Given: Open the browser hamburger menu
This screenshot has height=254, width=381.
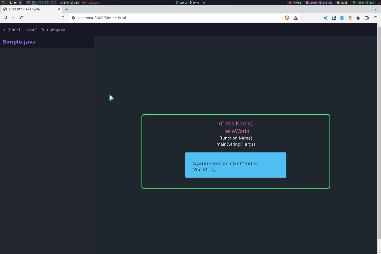Looking at the screenshot, I should click(375, 18).
